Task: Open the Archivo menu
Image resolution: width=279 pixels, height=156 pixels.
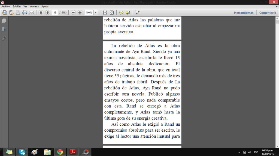Action: coord(5,6)
